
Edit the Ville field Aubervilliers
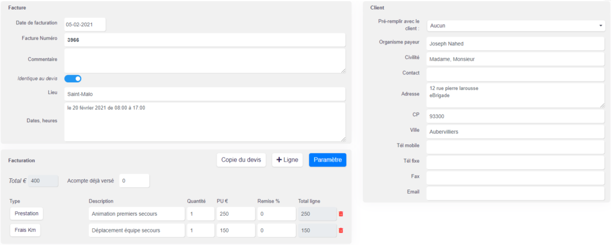click(x=516, y=132)
